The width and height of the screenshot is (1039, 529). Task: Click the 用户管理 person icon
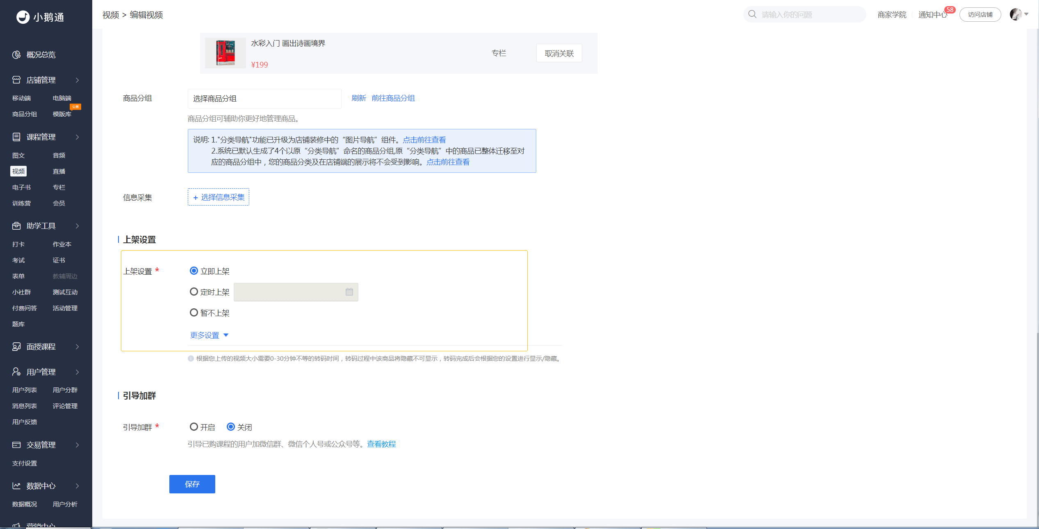[x=16, y=372]
